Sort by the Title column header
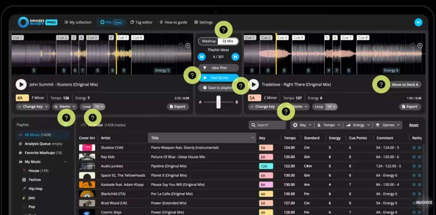Viewport: 436px width, 215px height. [x=202, y=138]
